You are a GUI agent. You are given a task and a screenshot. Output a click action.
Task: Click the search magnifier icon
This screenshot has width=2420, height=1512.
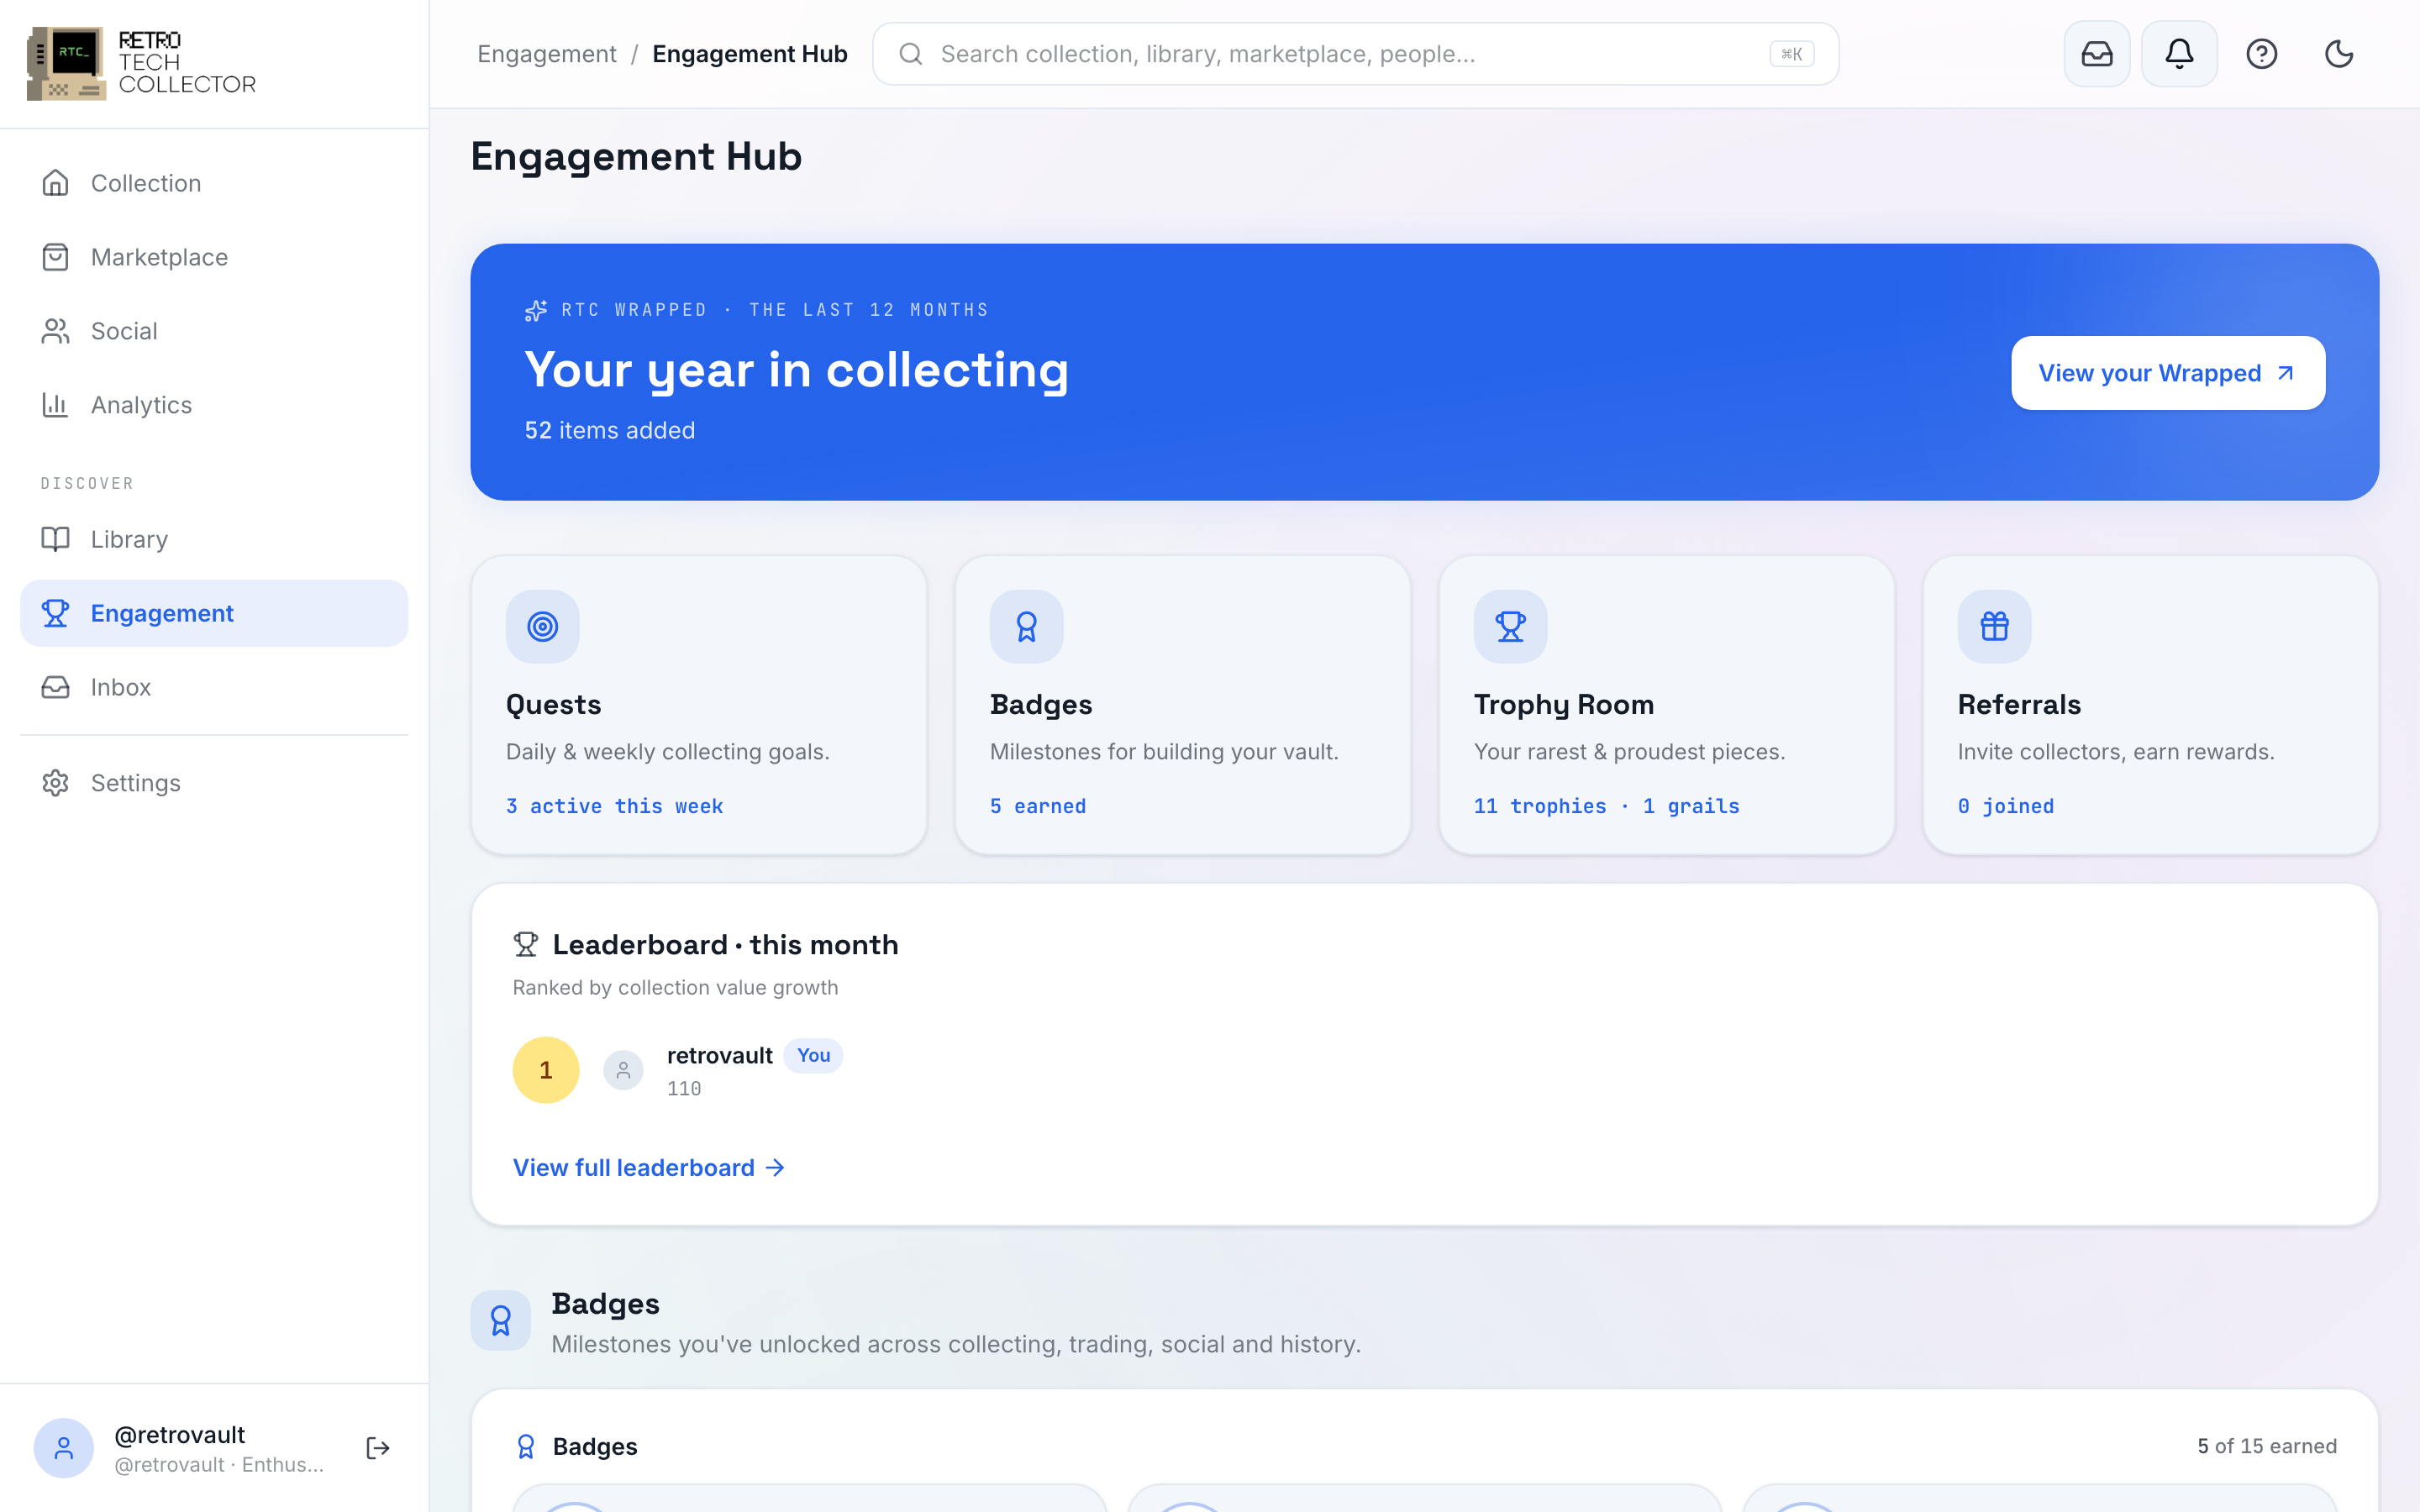point(910,54)
